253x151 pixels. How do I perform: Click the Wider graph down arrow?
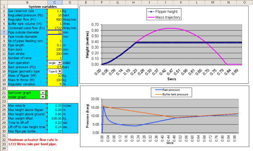pos(42,97)
